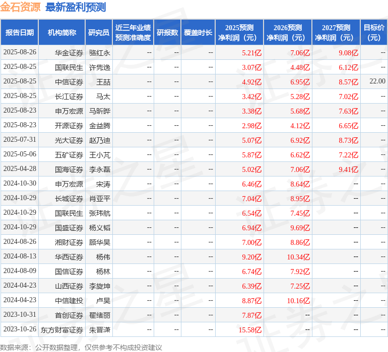
Task: Click the 覆盖时长 column header
Action: pyautogui.click(x=198, y=32)
